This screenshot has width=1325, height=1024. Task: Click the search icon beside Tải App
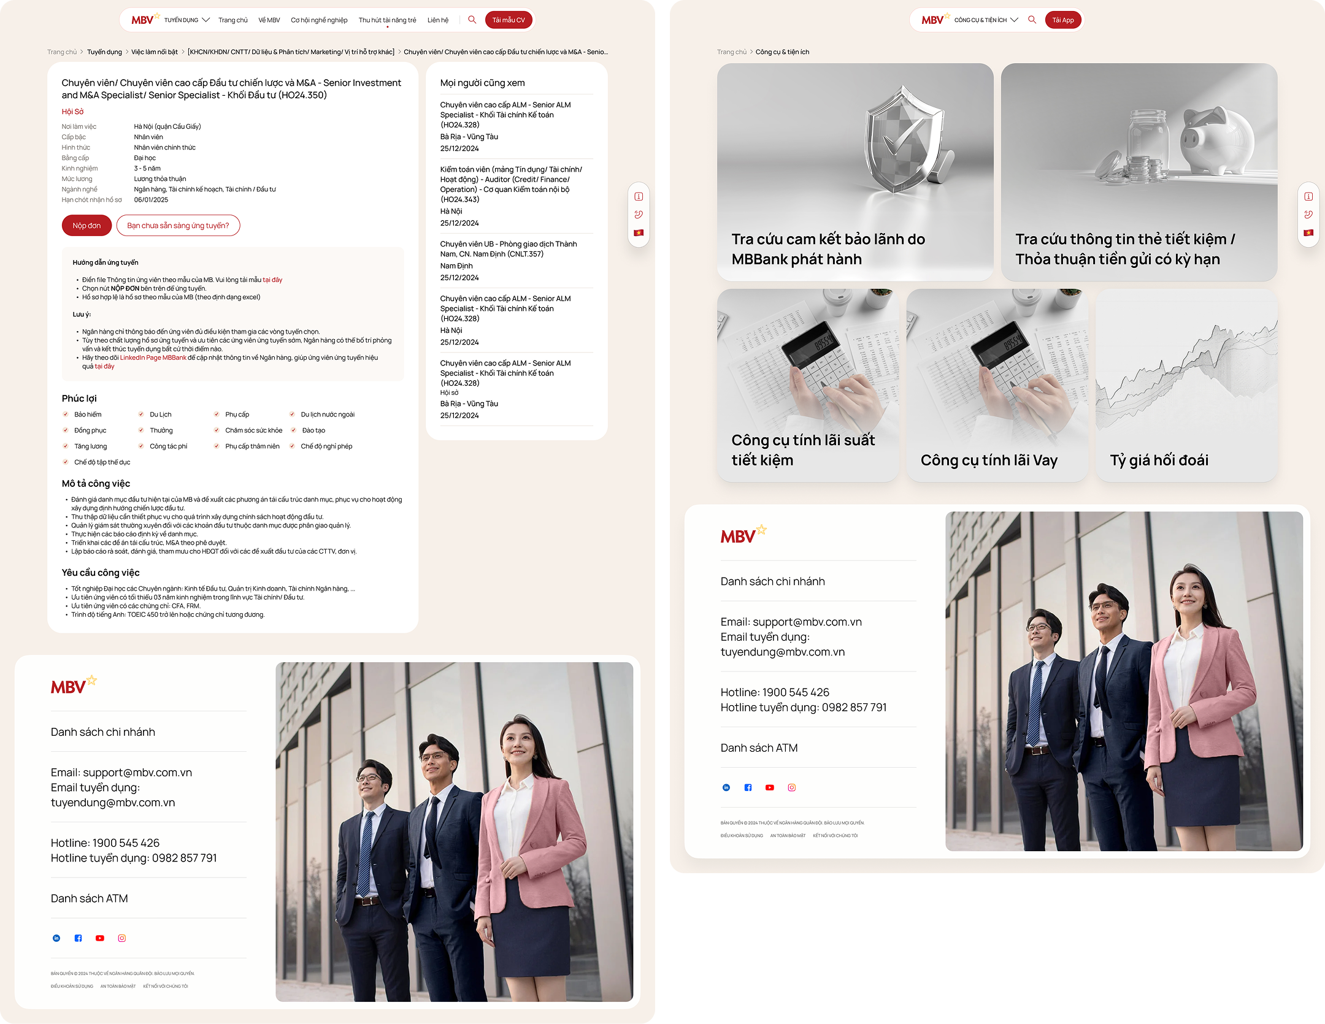click(x=1032, y=20)
